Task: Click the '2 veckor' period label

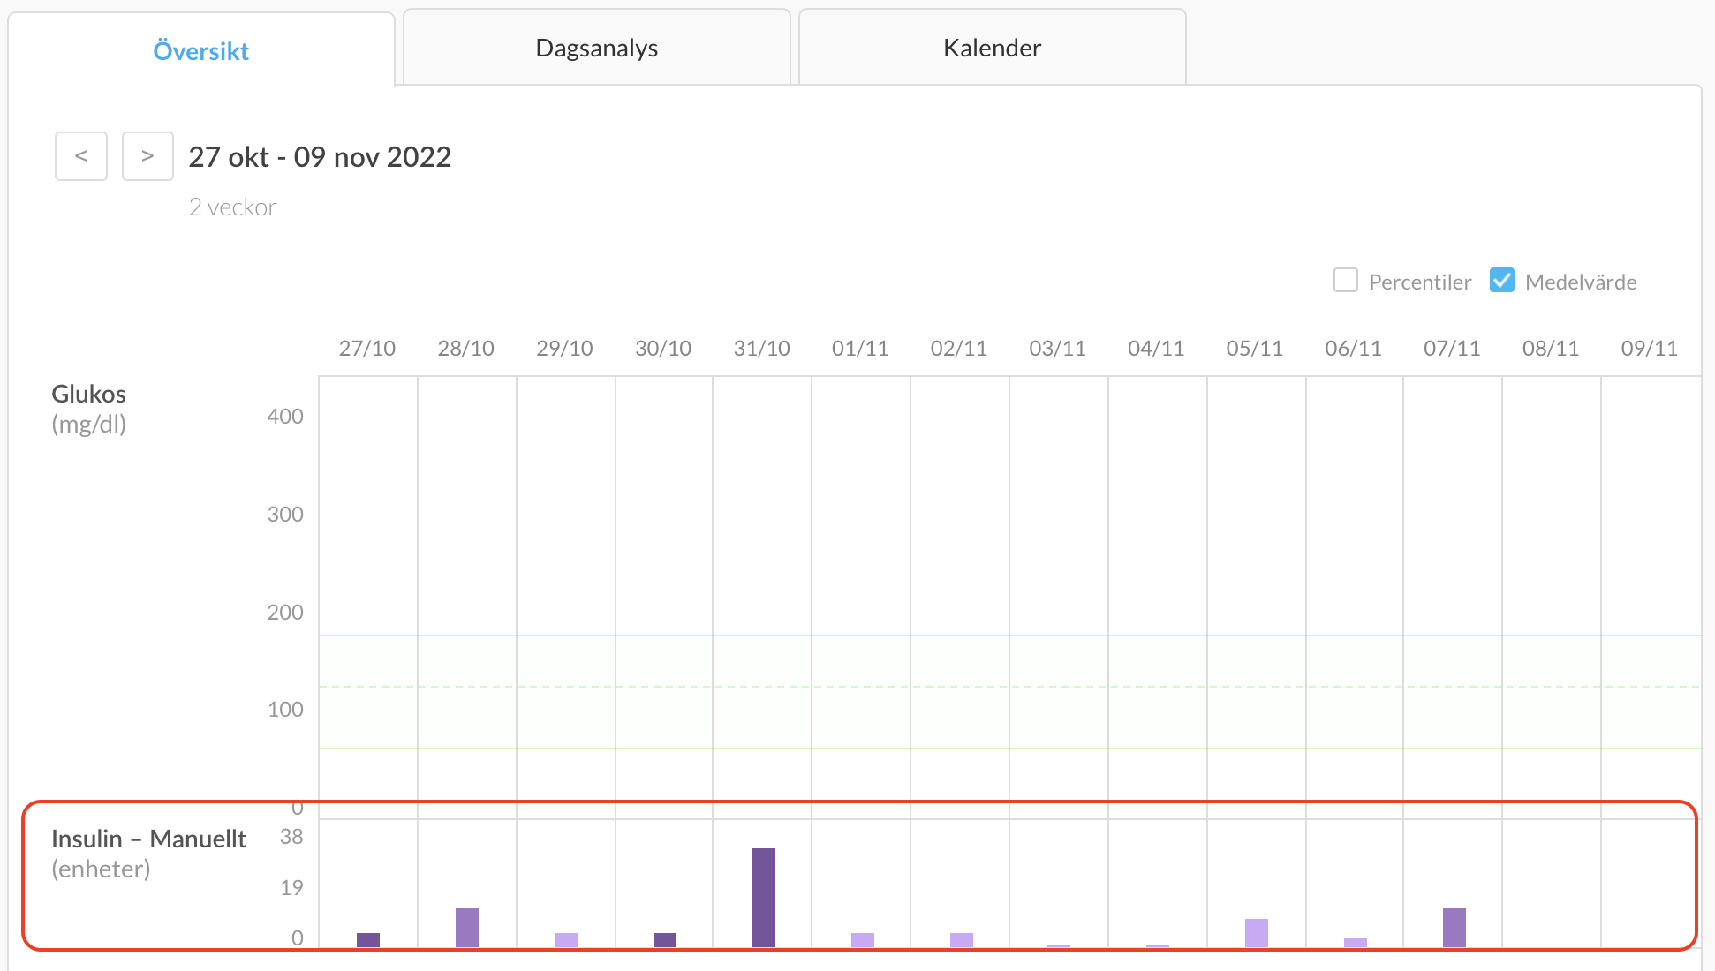Action: pyautogui.click(x=232, y=207)
